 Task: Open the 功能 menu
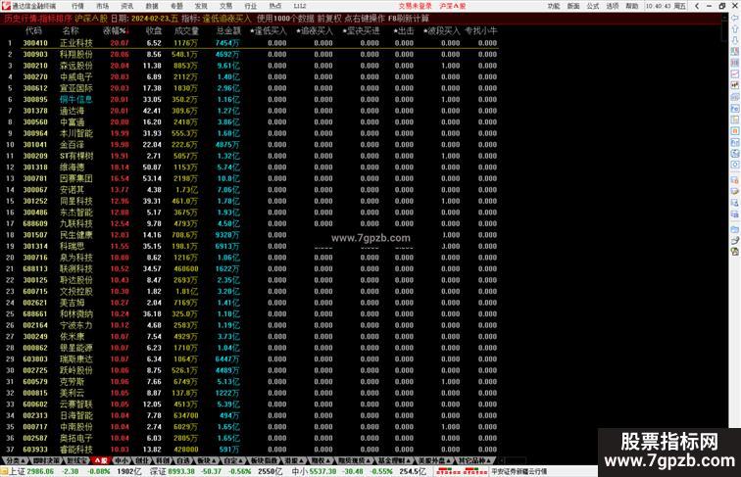tap(554, 6)
